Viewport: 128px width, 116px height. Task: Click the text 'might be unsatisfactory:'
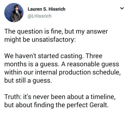click(x=40, y=40)
